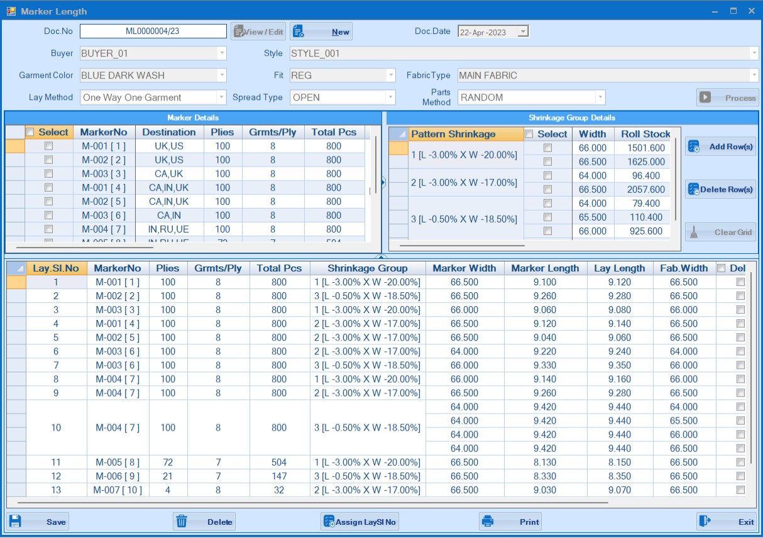Open the Spread Type dropdown showing OPEN

391,97
